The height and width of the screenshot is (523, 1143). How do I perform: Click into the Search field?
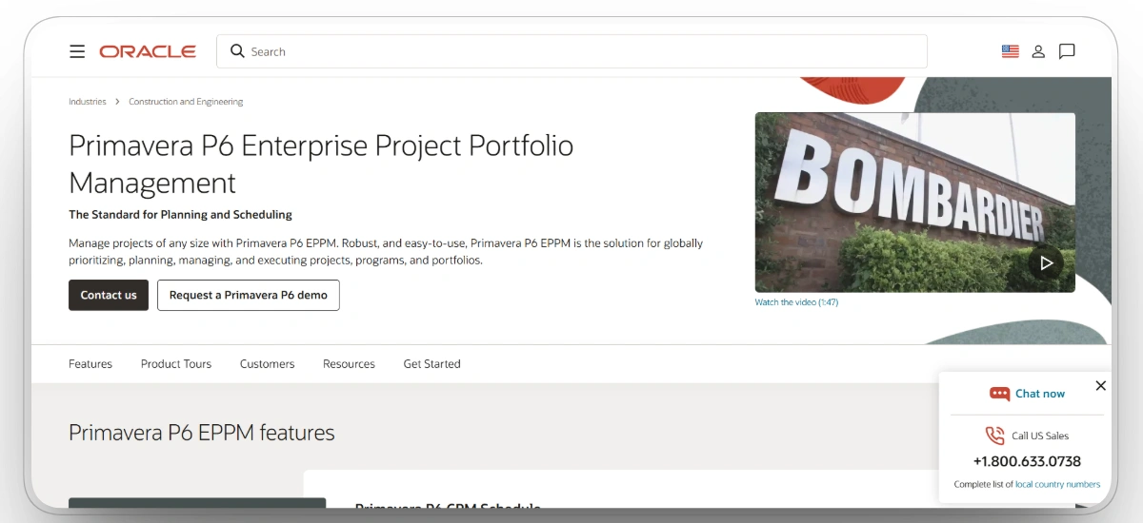pos(571,51)
